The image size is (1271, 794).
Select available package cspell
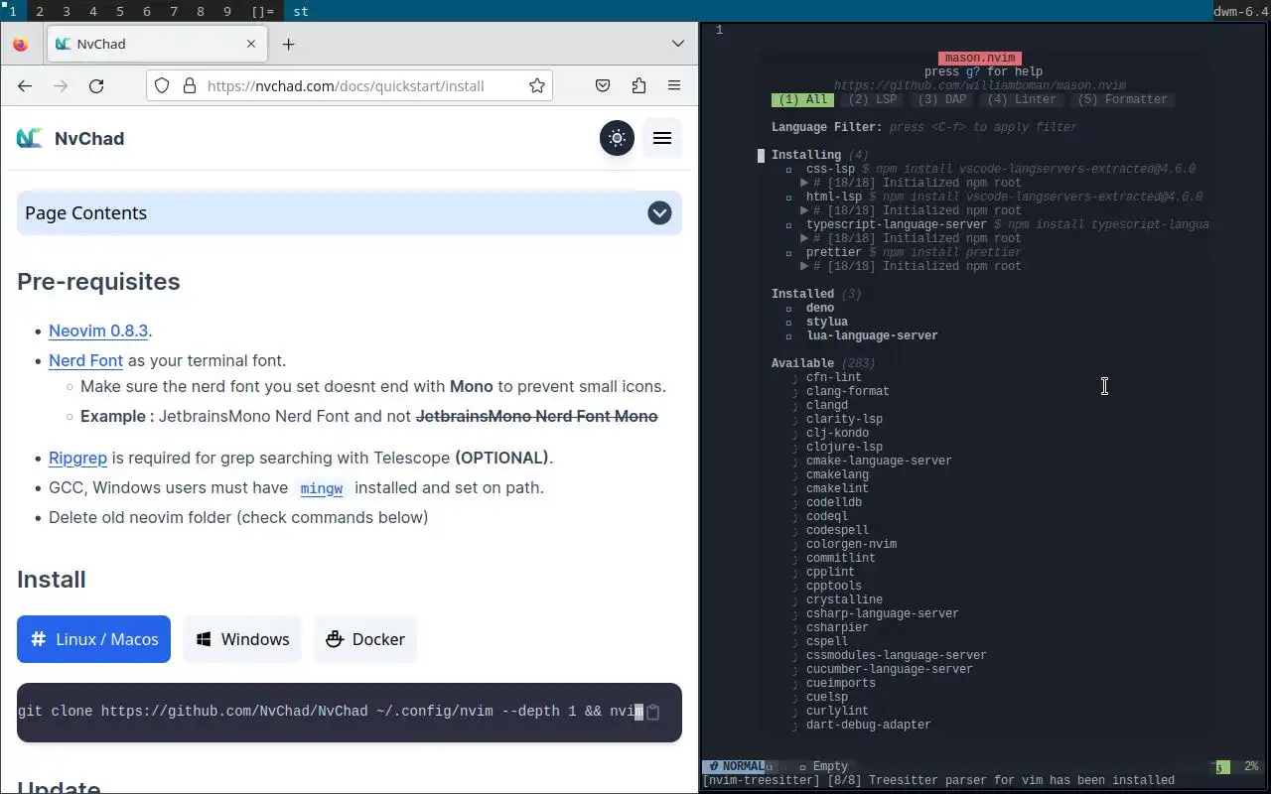point(827,641)
